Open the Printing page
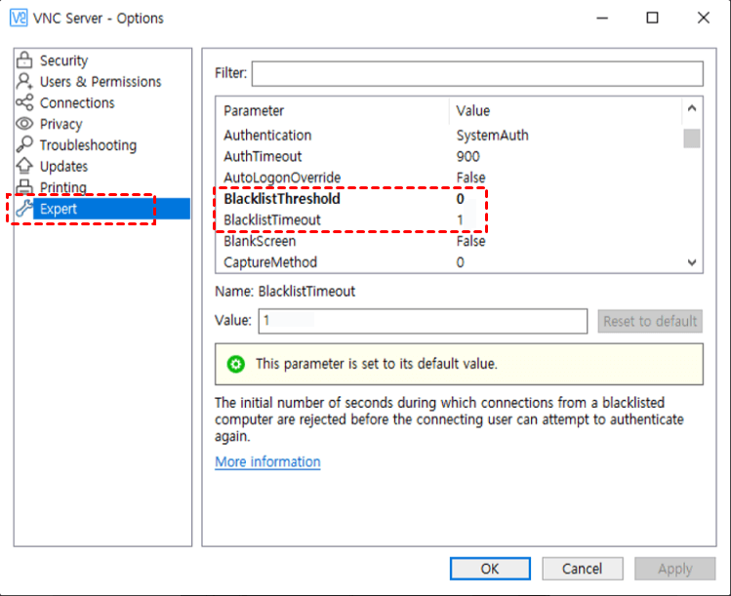The height and width of the screenshot is (596, 731). pos(62,187)
